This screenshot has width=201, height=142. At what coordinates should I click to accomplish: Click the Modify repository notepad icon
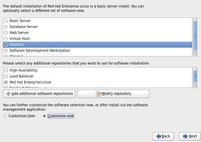click(98, 94)
